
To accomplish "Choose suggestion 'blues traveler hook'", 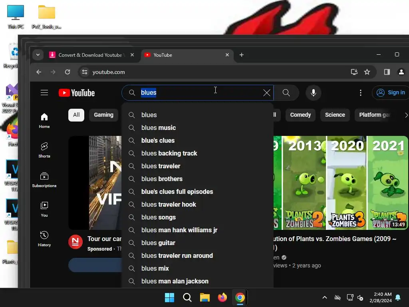I will 197,204.
